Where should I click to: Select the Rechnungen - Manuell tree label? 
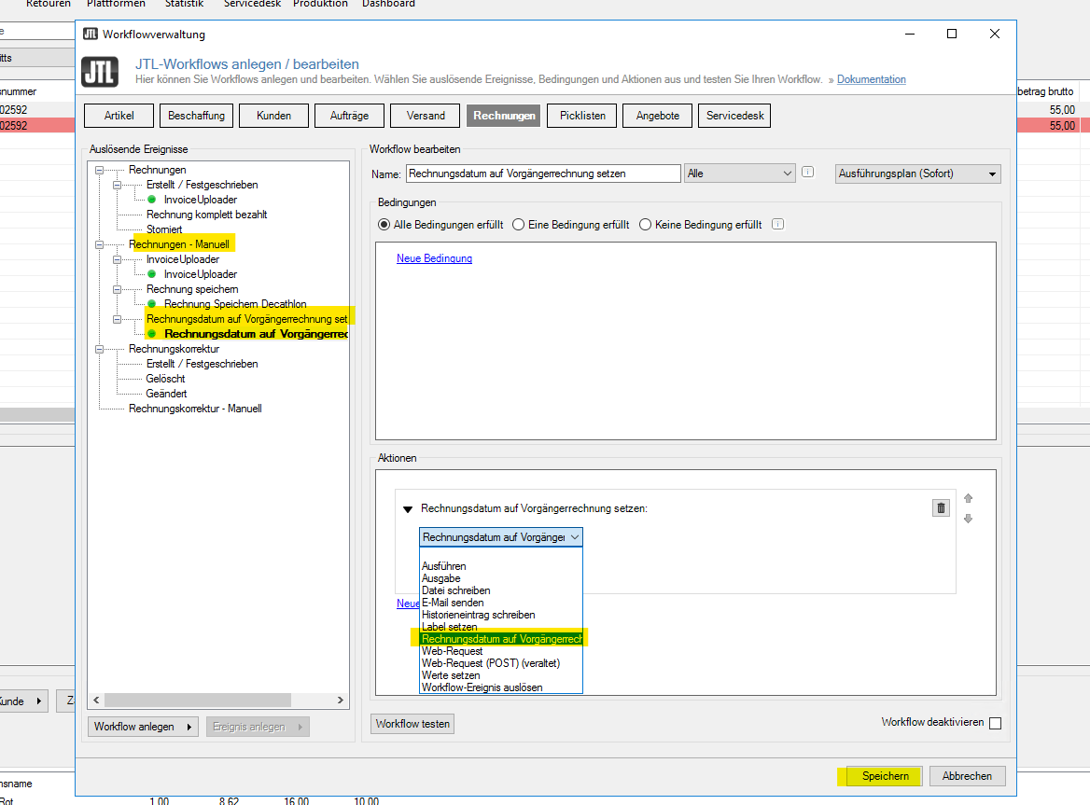tap(178, 244)
